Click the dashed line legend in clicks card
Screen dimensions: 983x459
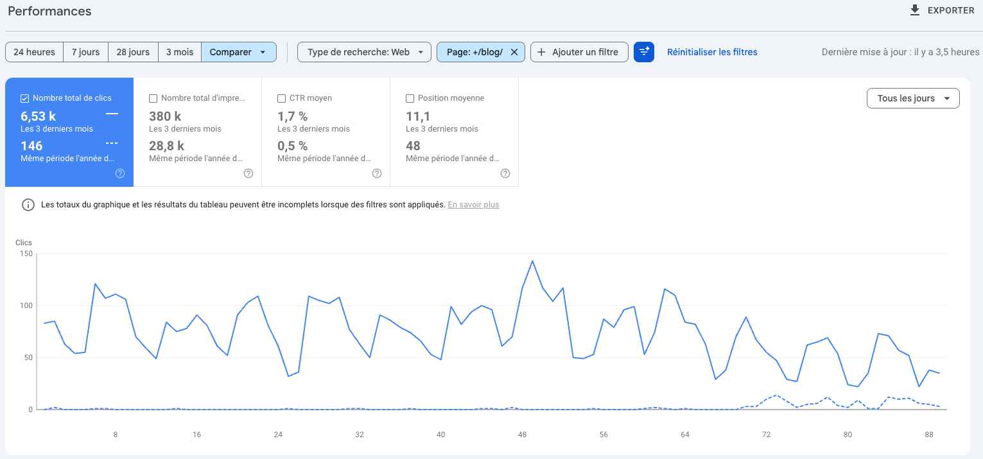pos(112,143)
